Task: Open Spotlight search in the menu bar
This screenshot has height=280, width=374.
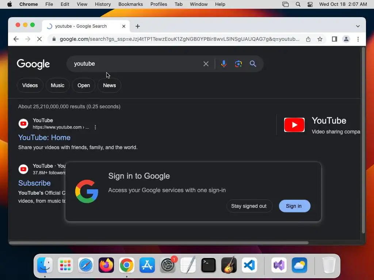Action: tap(298, 4)
